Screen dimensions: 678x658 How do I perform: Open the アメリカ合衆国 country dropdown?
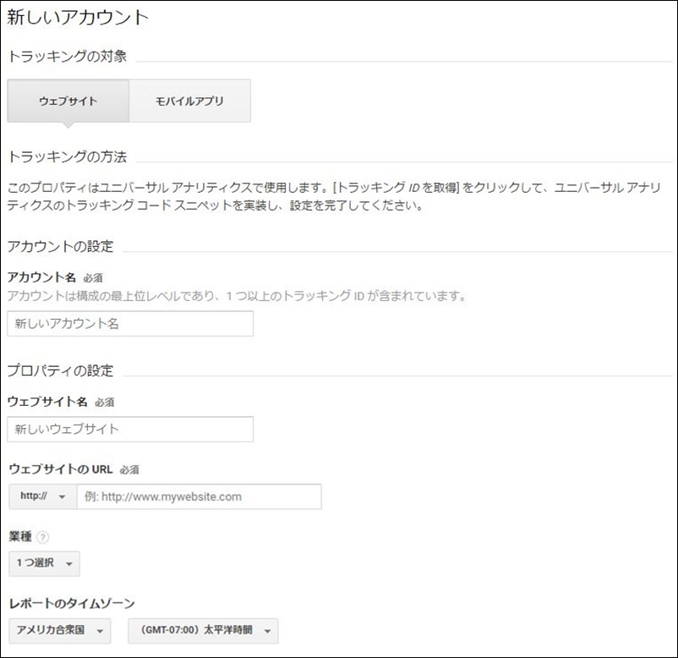click(60, 631)
